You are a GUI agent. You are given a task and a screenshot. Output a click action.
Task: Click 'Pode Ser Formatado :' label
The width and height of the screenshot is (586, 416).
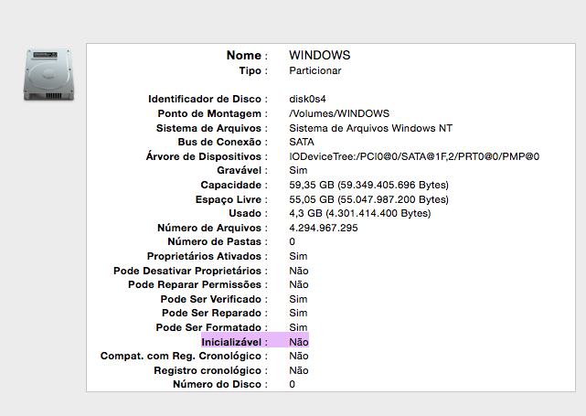click(x=212, y=328)
